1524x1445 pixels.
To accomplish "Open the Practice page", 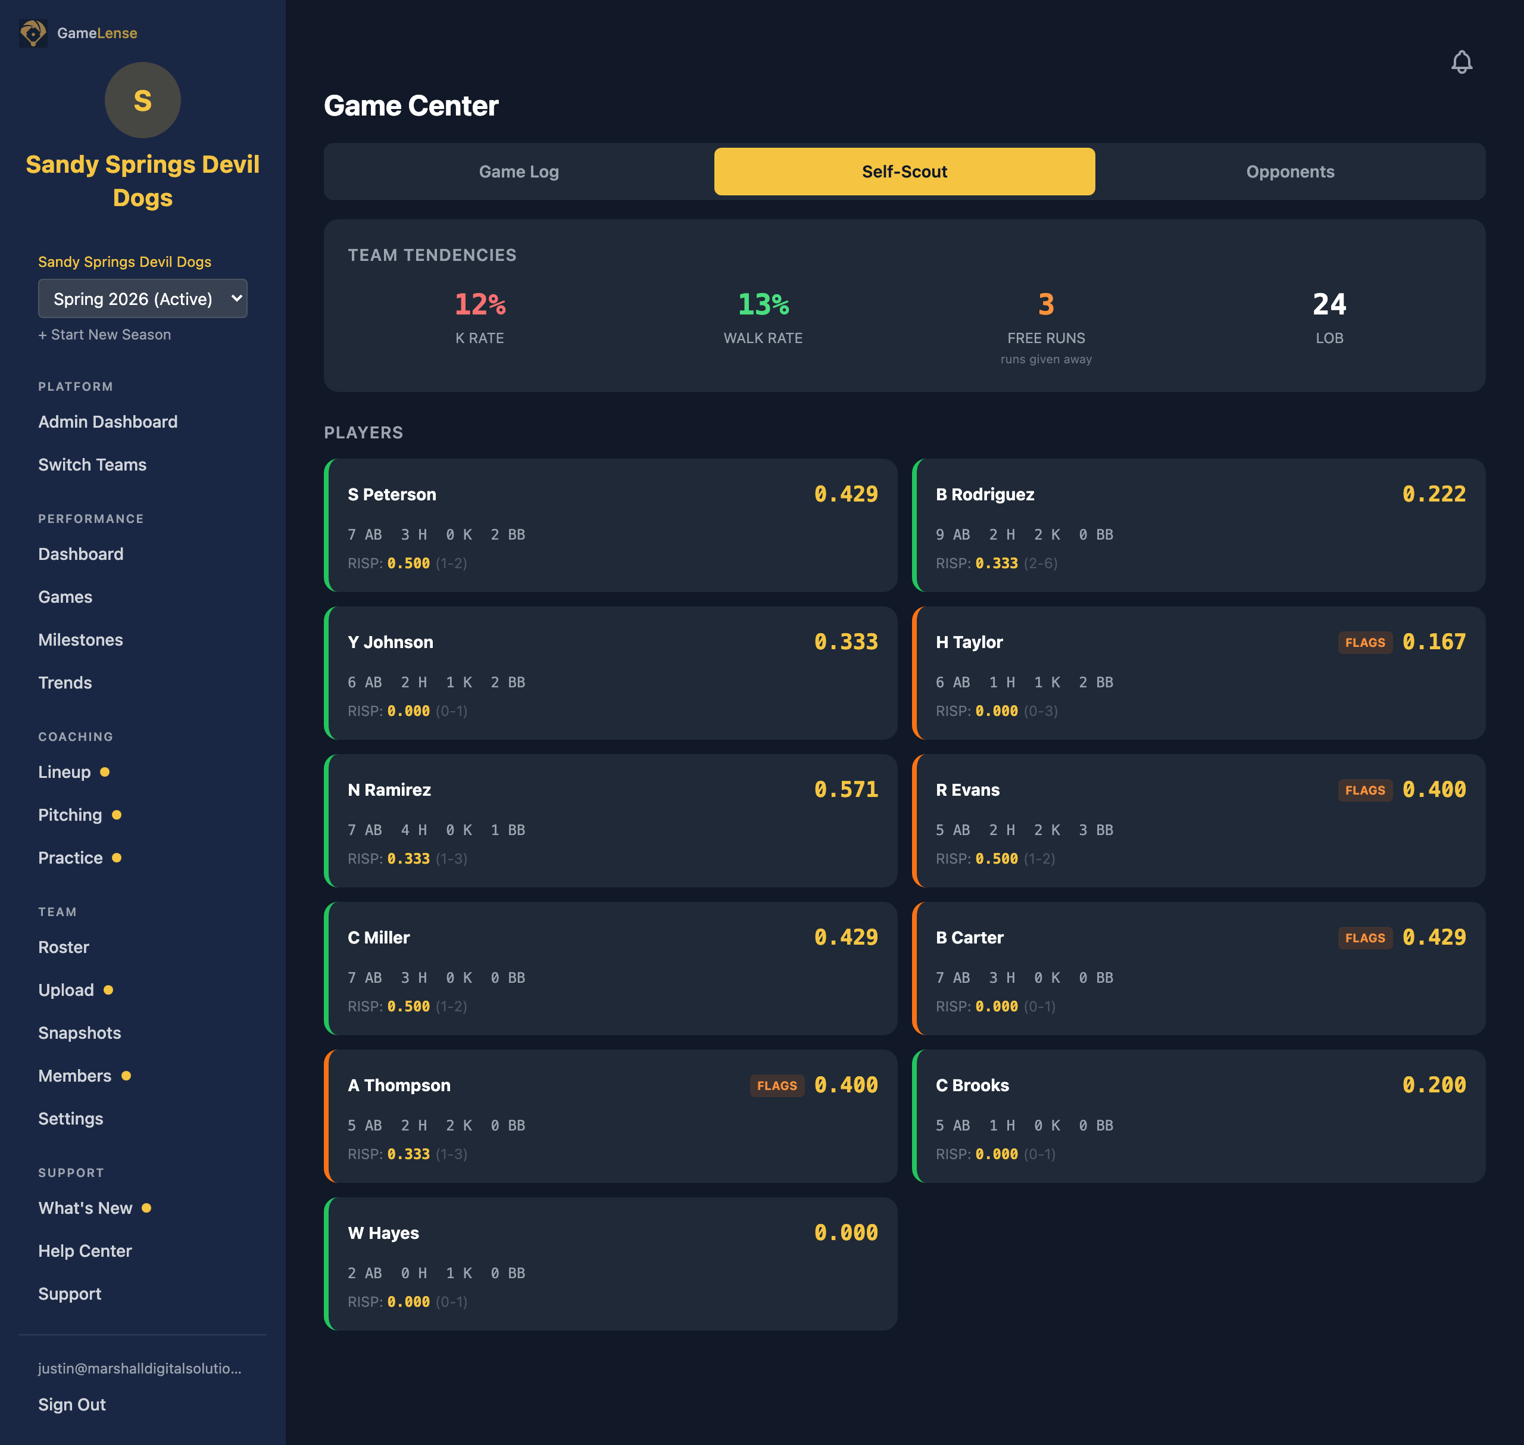I will pos(71,858).
